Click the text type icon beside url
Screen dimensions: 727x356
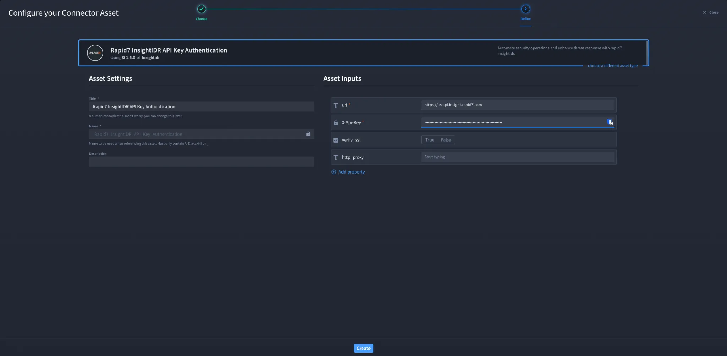(x=335, y=105)
